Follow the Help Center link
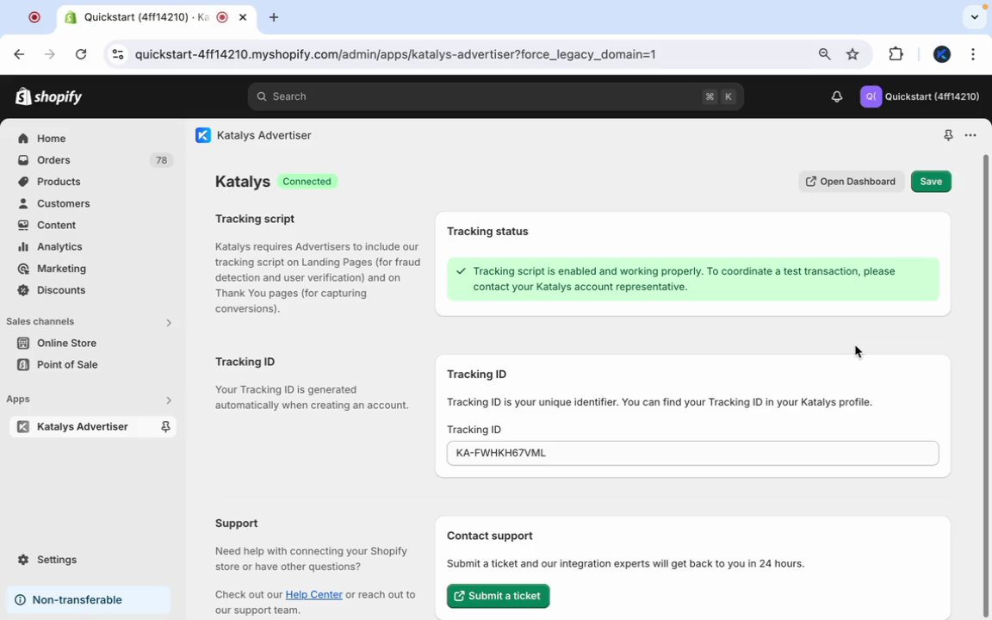This screenshot has width=992, height=620. 313,595
